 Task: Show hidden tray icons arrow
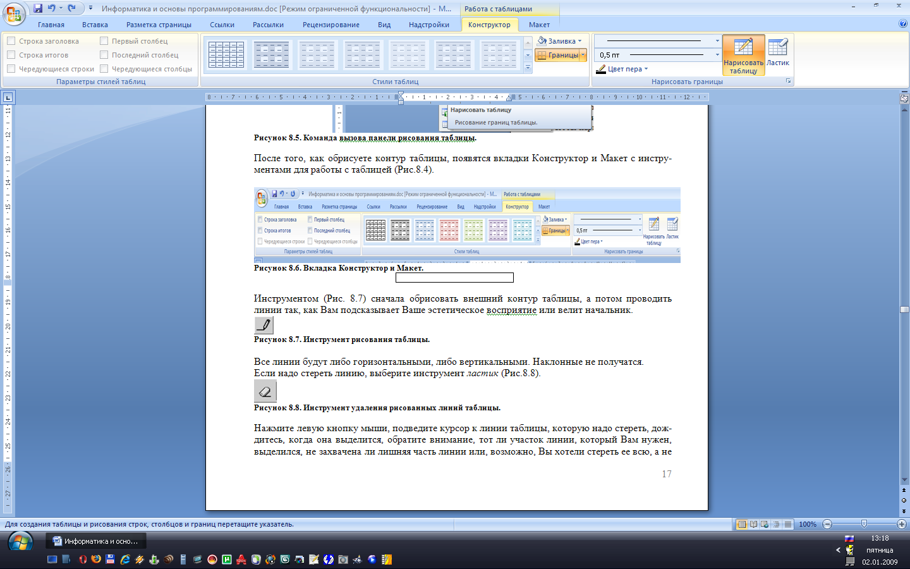[838, 550]
